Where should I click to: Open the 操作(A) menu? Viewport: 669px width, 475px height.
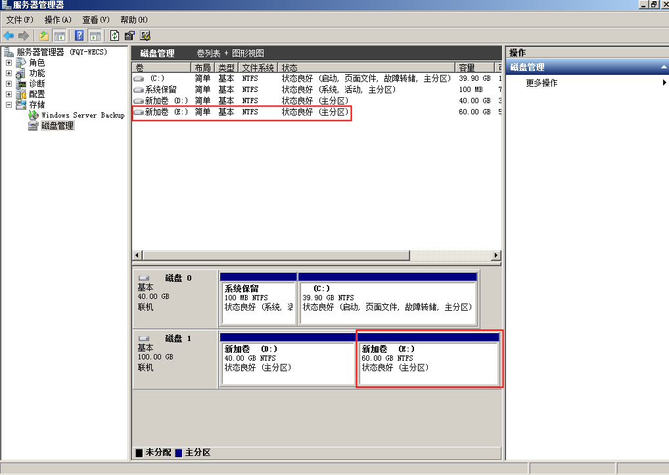point(58,20)
